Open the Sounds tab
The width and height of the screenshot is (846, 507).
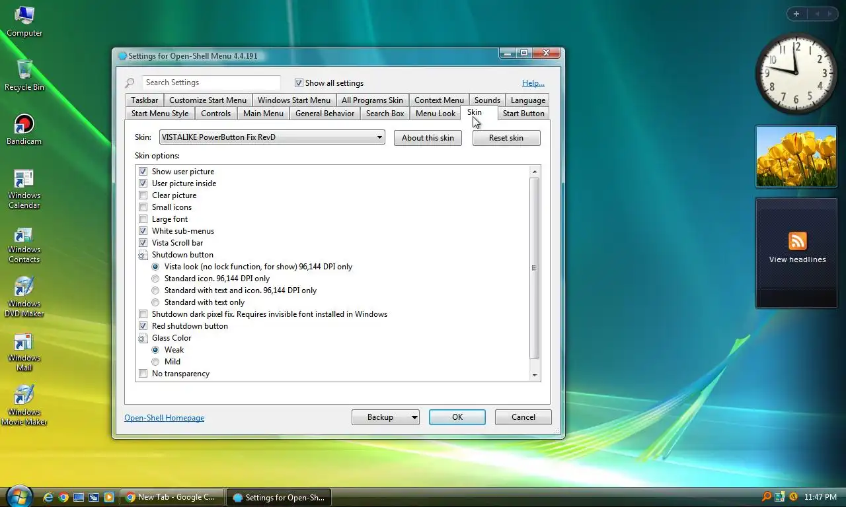tap(487, 100)
